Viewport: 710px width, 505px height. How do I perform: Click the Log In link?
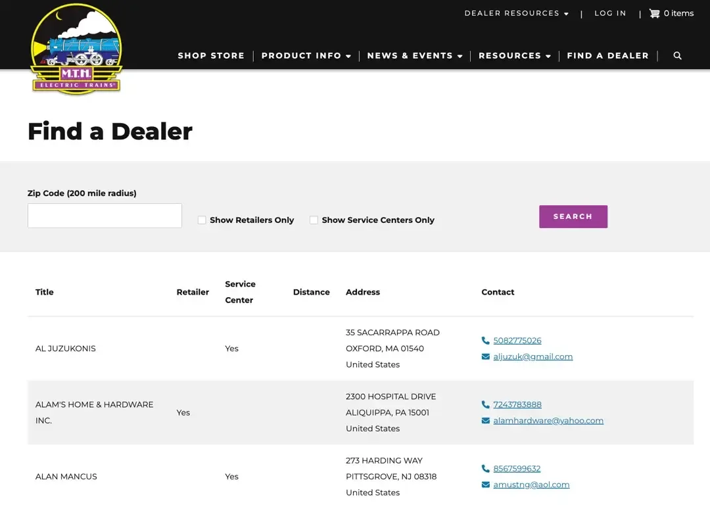coord(610,14)
